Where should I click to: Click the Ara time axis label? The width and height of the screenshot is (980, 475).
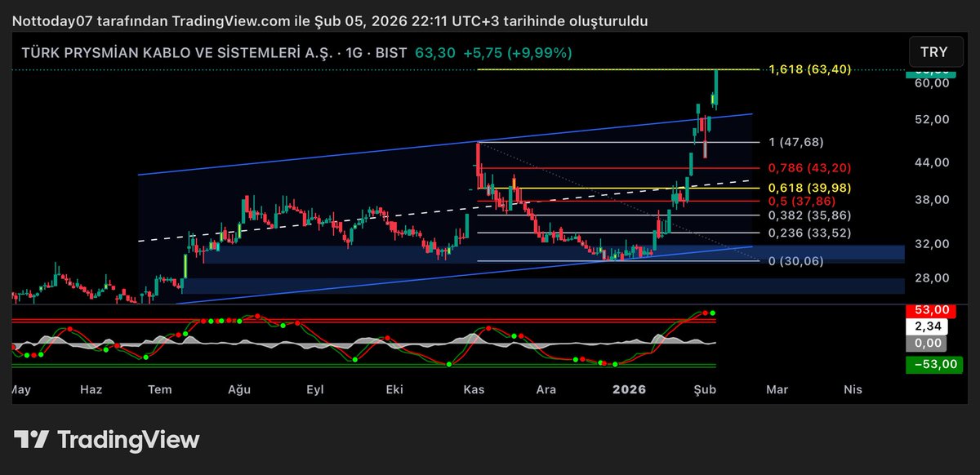(x=545, y=389)
